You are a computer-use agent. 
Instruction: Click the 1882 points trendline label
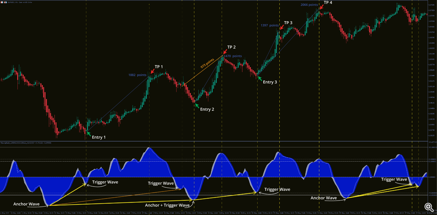pos(138,75)
